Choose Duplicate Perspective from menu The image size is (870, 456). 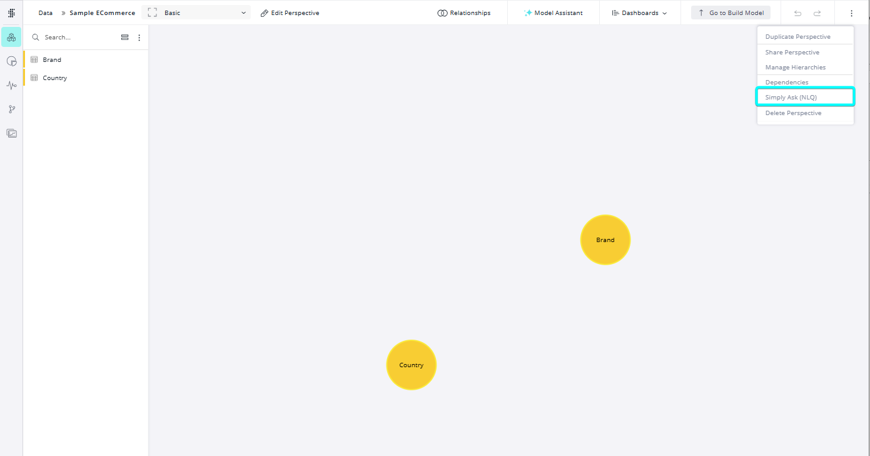(797, 37)
